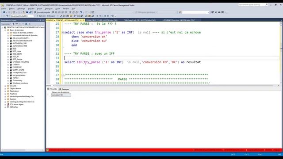This screenshot has height=159, width=283.
Task: Select the Messages tab
Action: point(64,89)
